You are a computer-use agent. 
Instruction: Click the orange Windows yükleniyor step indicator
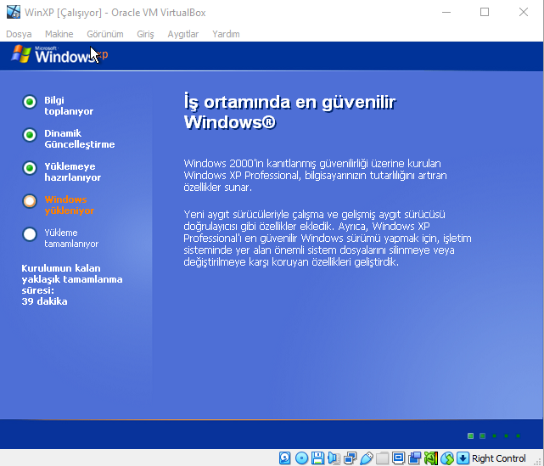[30, 201]
